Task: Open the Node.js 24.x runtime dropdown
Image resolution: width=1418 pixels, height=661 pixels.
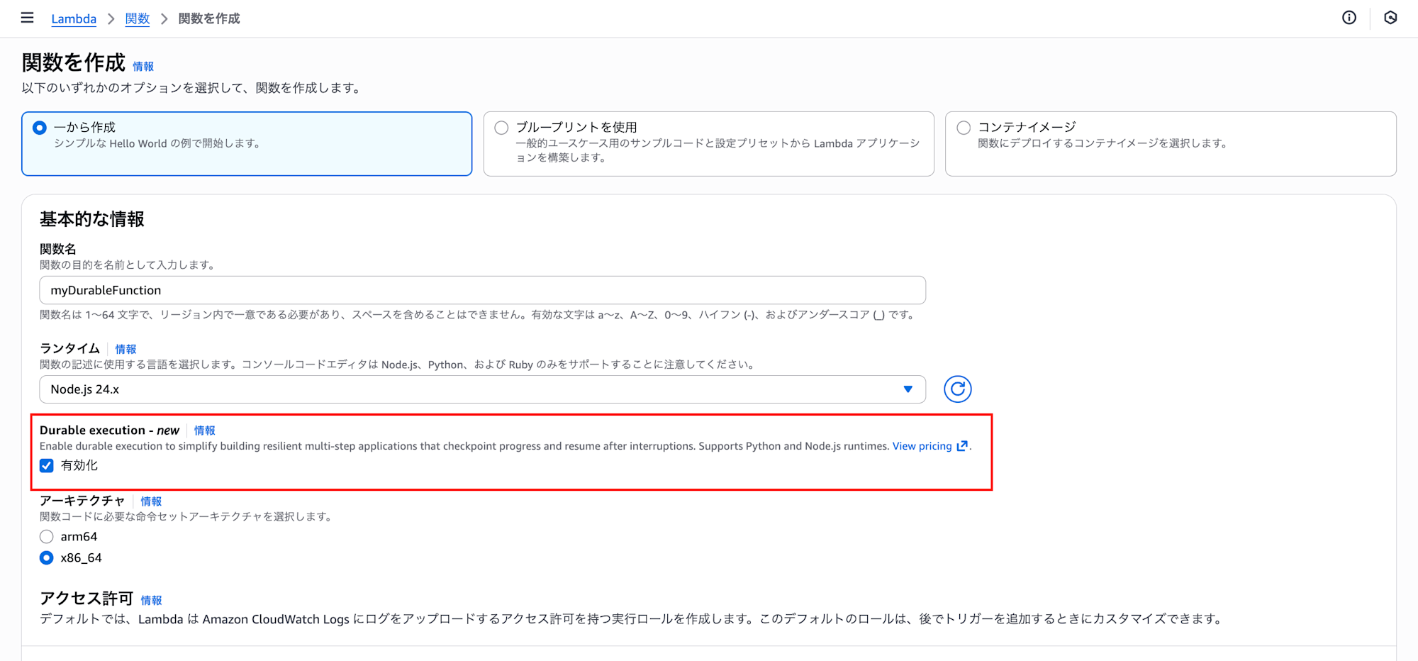Action: [482, 389]
